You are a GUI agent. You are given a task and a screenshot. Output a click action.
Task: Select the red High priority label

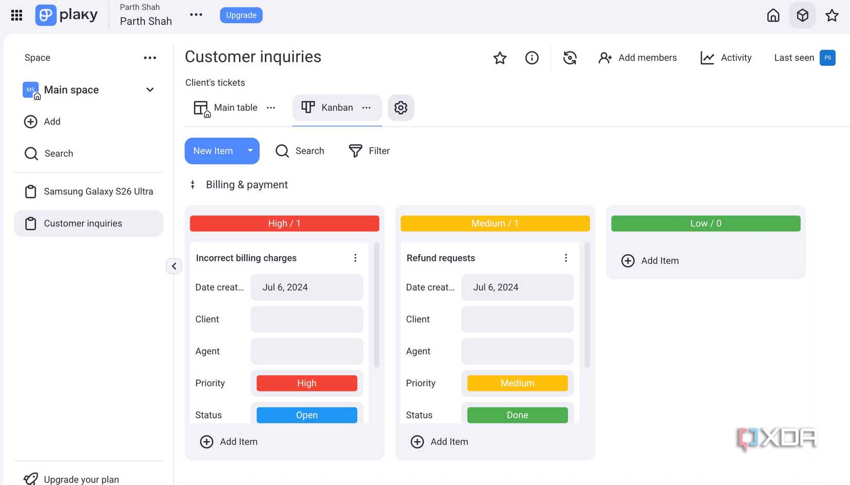click(x=307, y=383)
